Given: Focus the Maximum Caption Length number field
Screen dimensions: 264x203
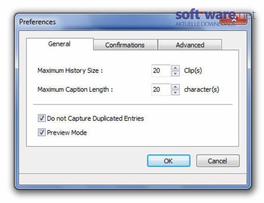Looking at the screenshot, I should pos(161,89).
